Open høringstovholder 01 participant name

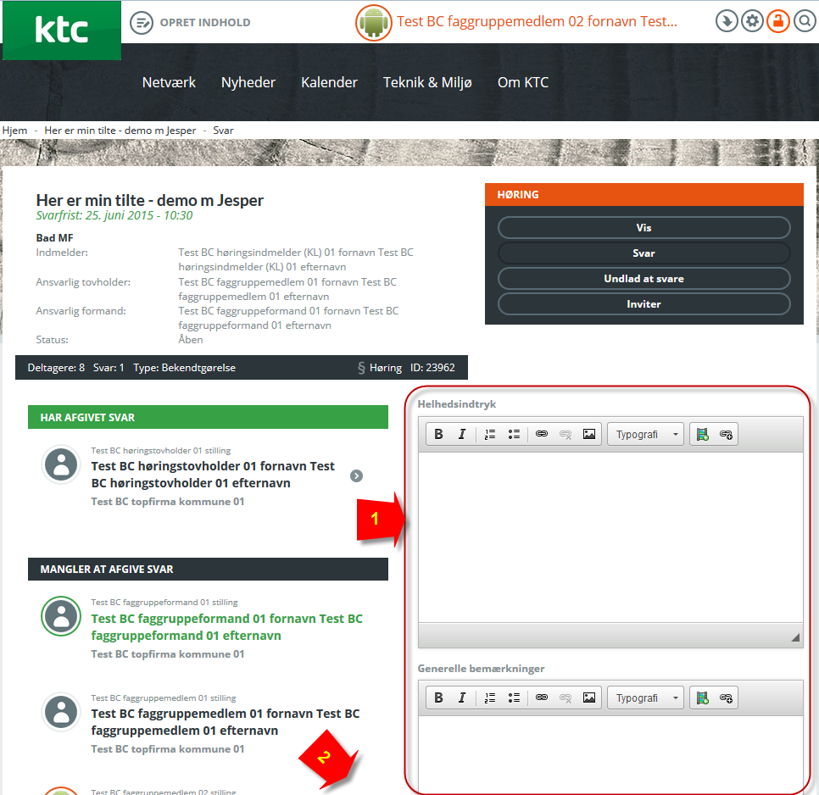[x=213, y=475]
